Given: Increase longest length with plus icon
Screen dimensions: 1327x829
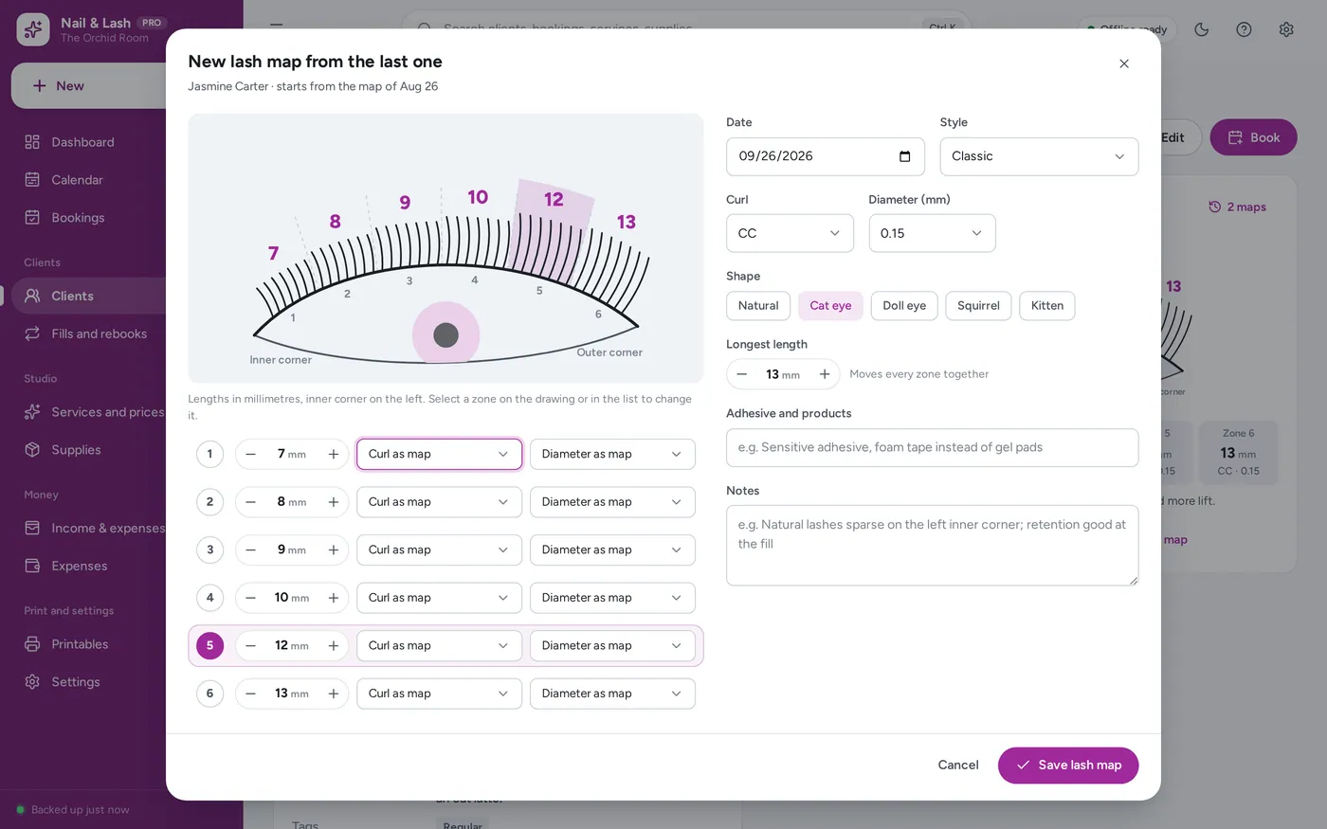Looking at the screenshot, I should point(825,374).
